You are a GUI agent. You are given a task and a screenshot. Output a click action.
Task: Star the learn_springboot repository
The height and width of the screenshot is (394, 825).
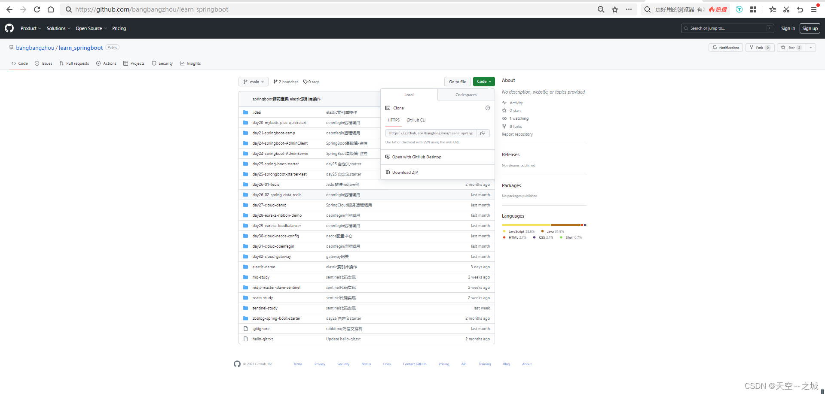tap(791, 48)
